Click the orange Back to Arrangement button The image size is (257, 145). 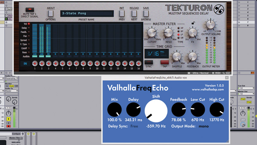pyautogui.click(x=252, y=73)
